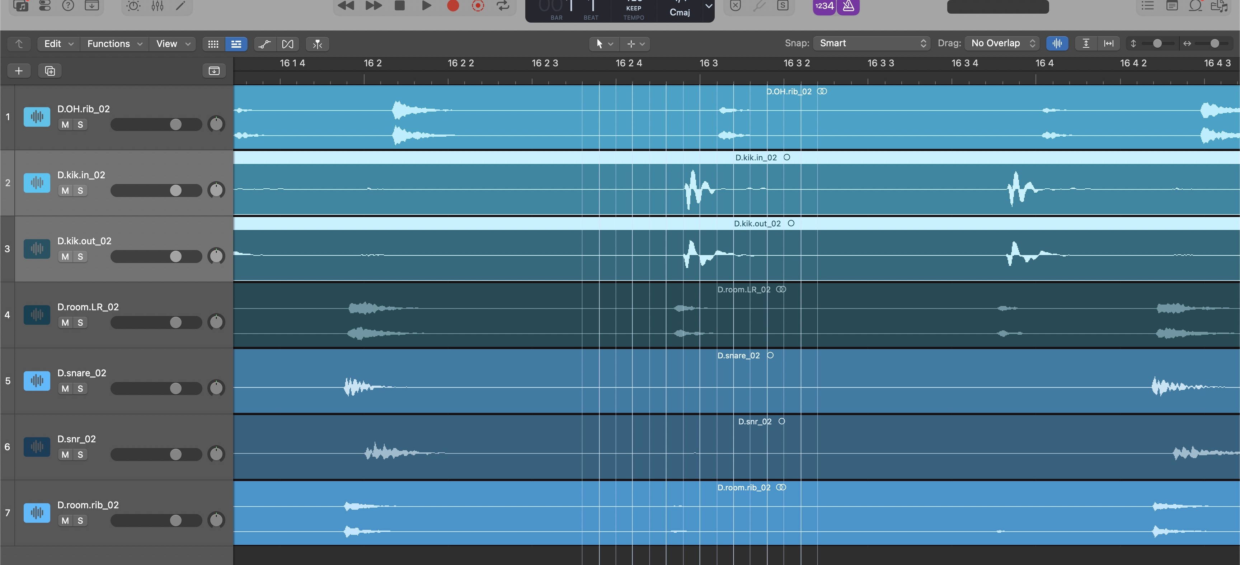Screen dimensions: 1240x565
Task: Open the Edit menu
Action: pos(59,44)
